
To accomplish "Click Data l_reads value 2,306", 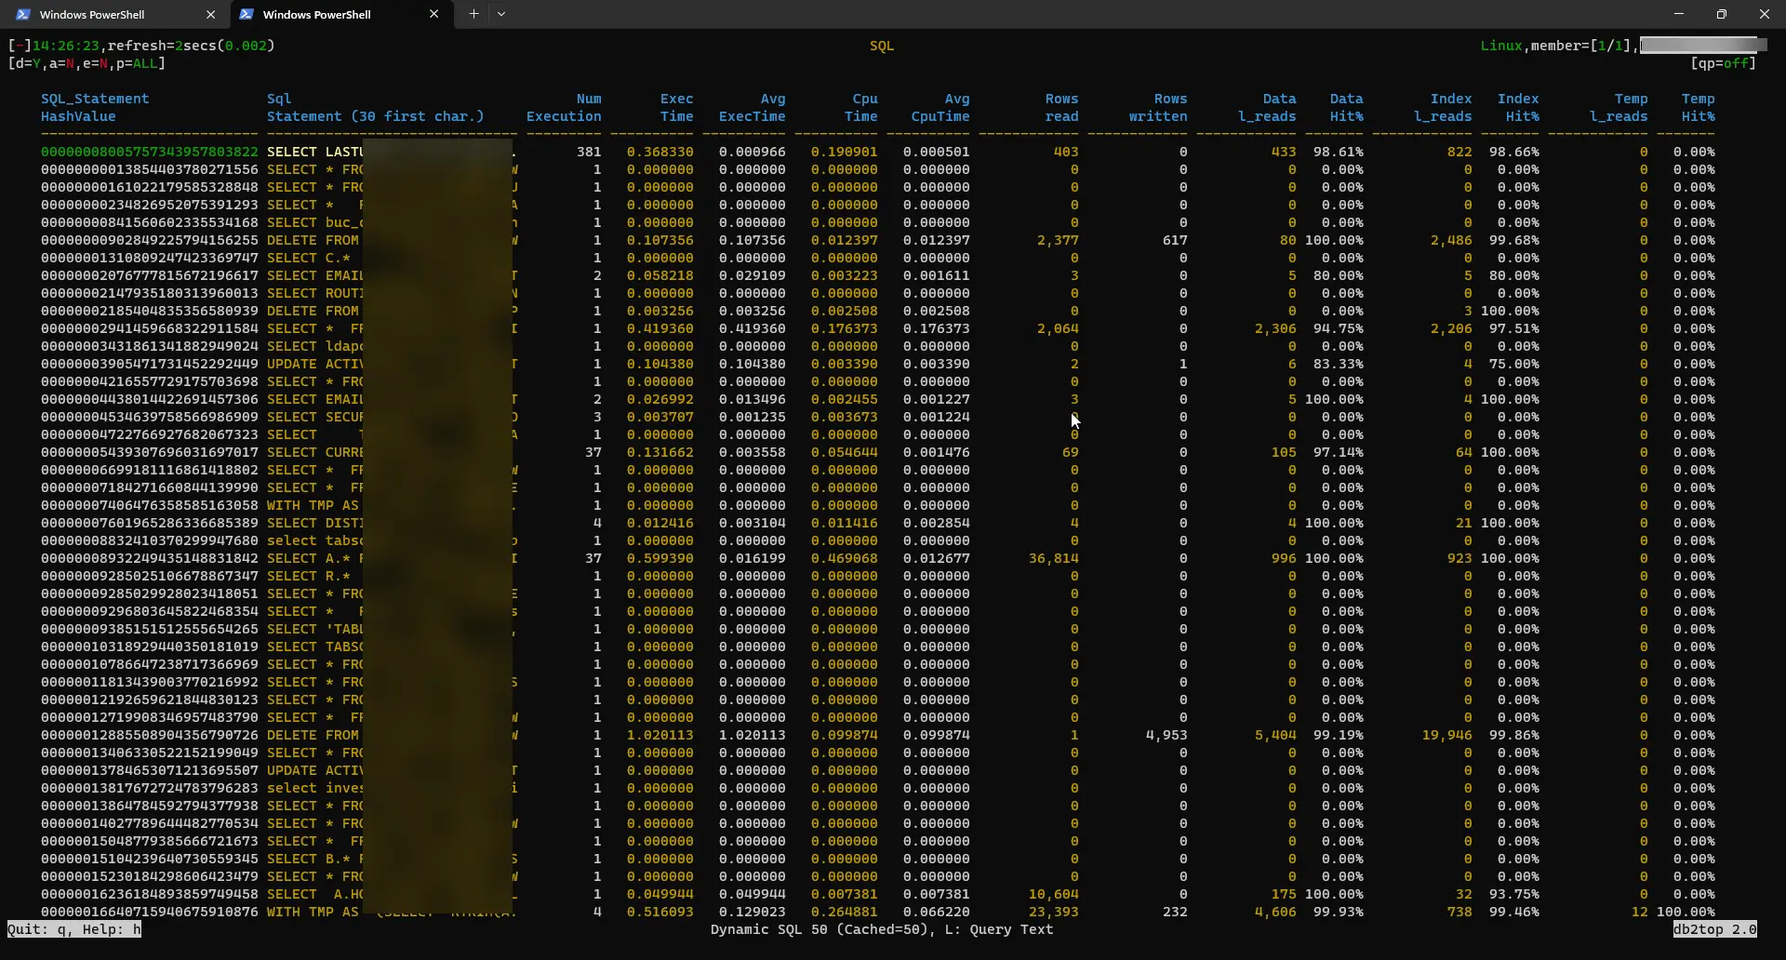I will pos(1275,328).
